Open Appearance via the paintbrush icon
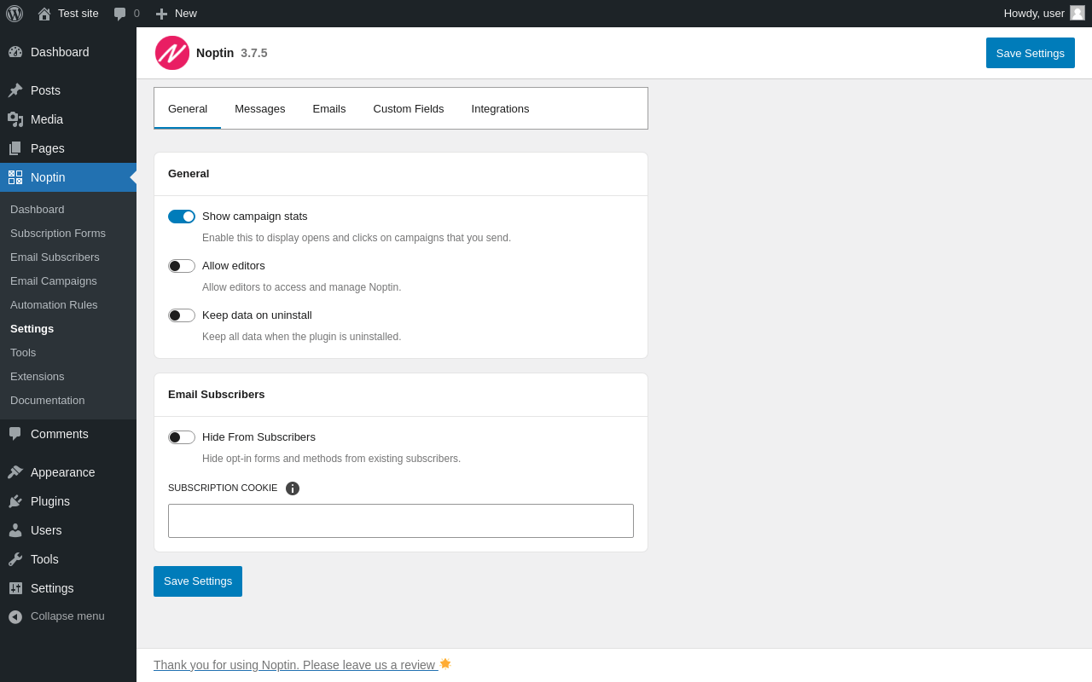The image size is (1092, 682). tap(15, 472)
